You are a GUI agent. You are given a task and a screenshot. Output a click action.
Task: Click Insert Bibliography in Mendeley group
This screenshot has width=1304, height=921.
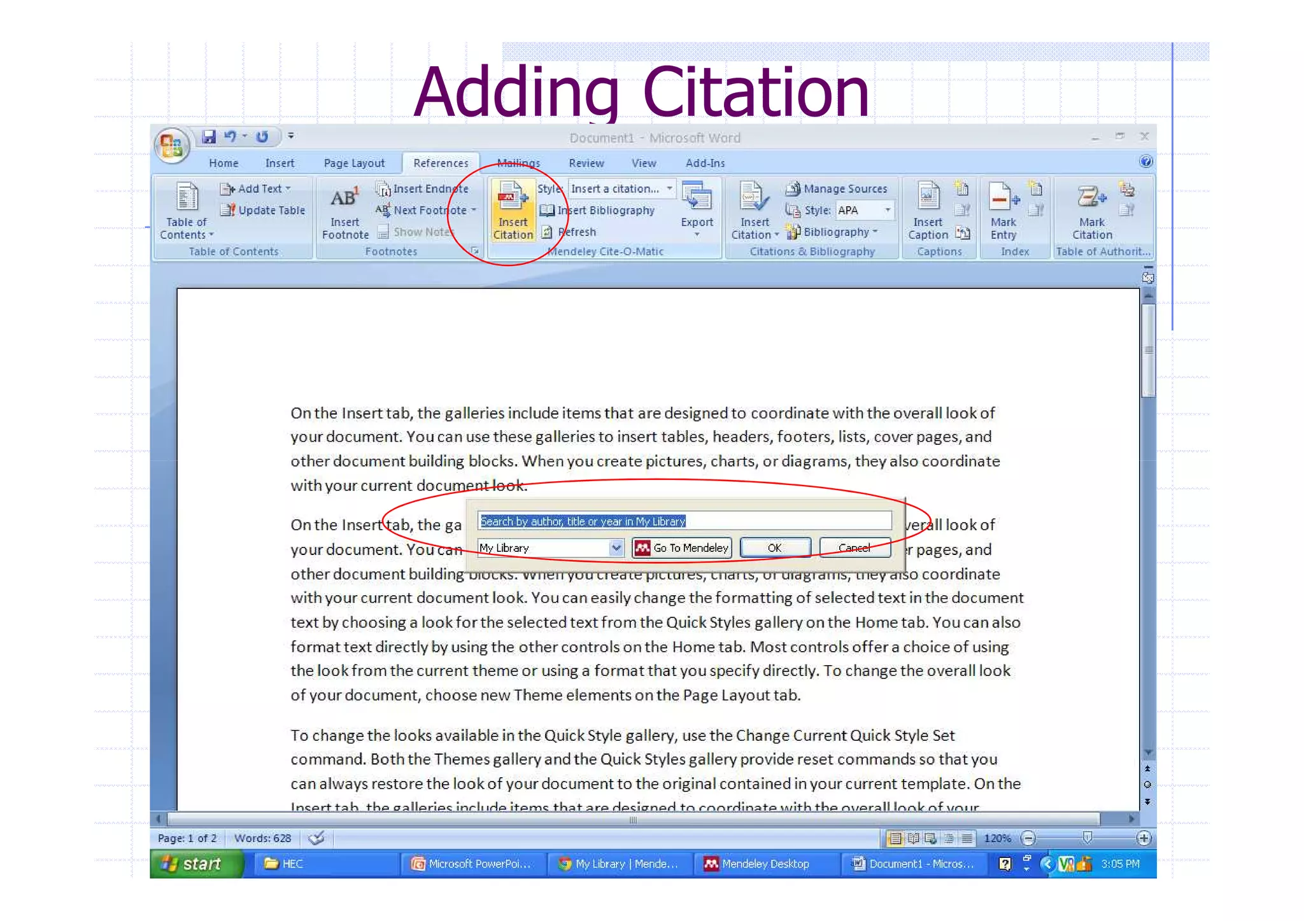[x=597, y=210]
